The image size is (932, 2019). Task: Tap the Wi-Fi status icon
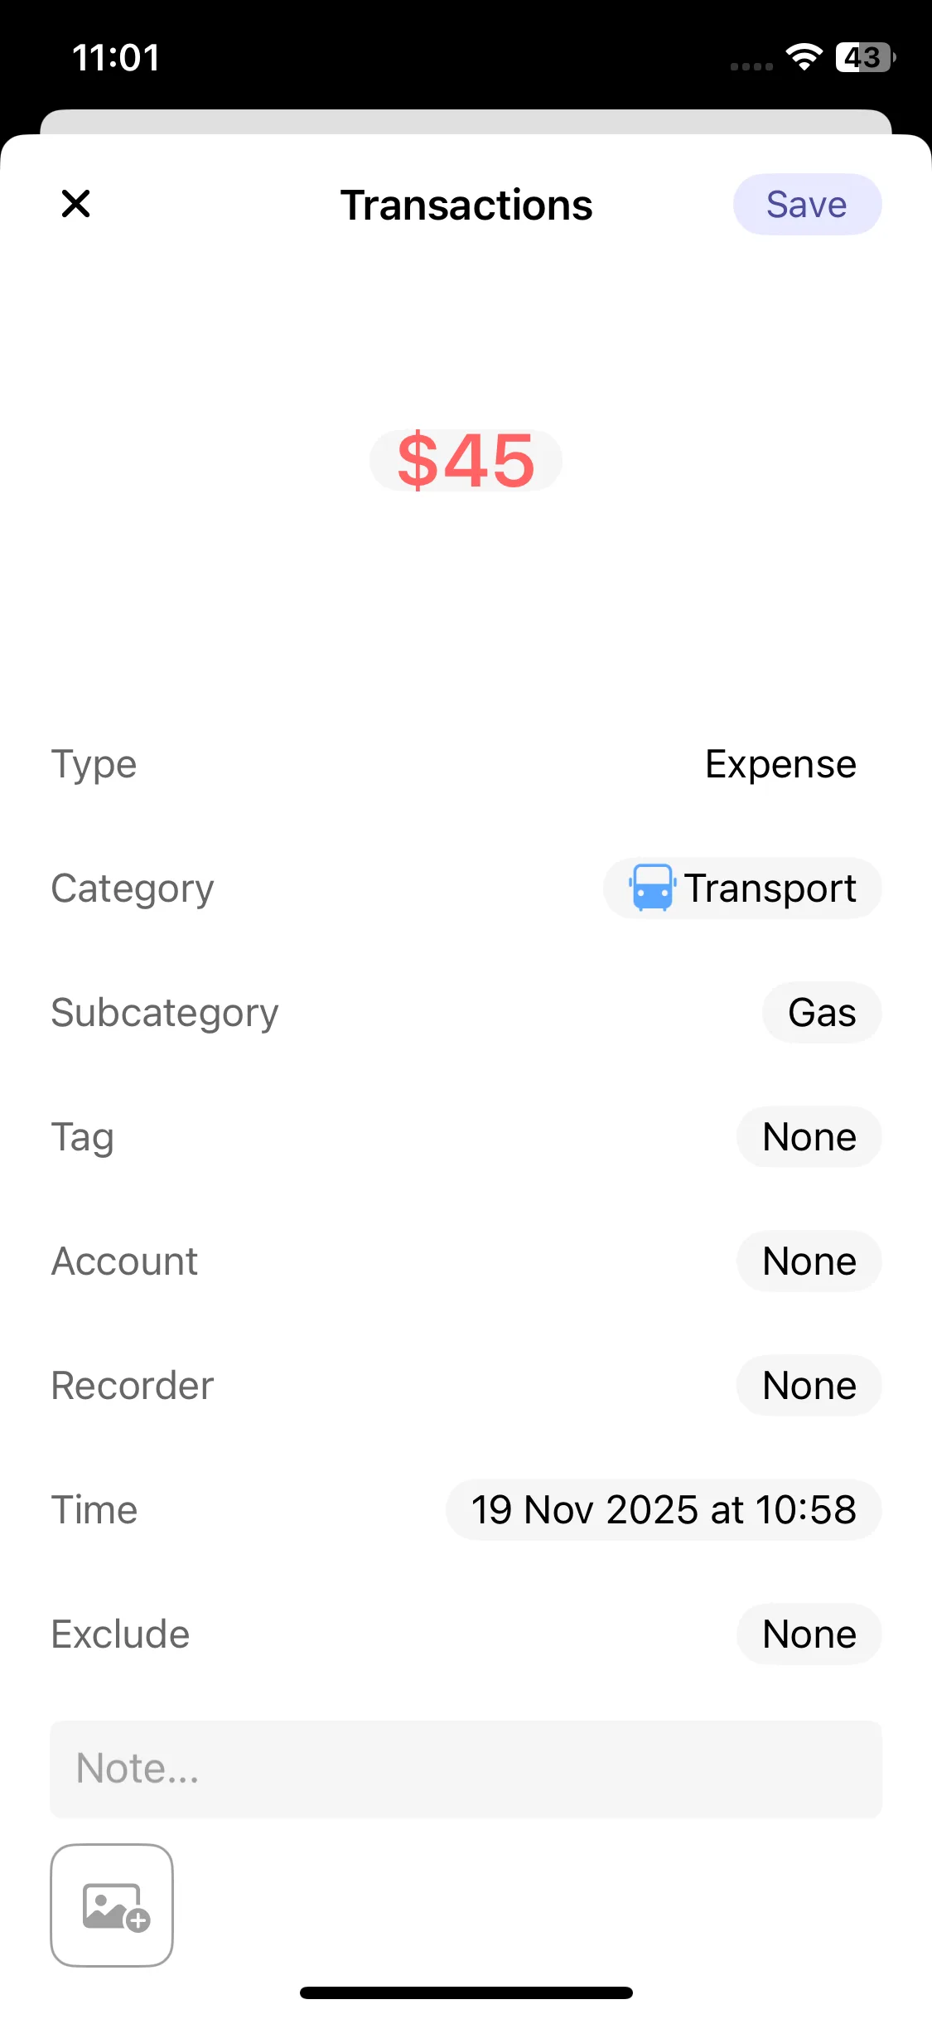pyautogui.click(x=803, y=57)
